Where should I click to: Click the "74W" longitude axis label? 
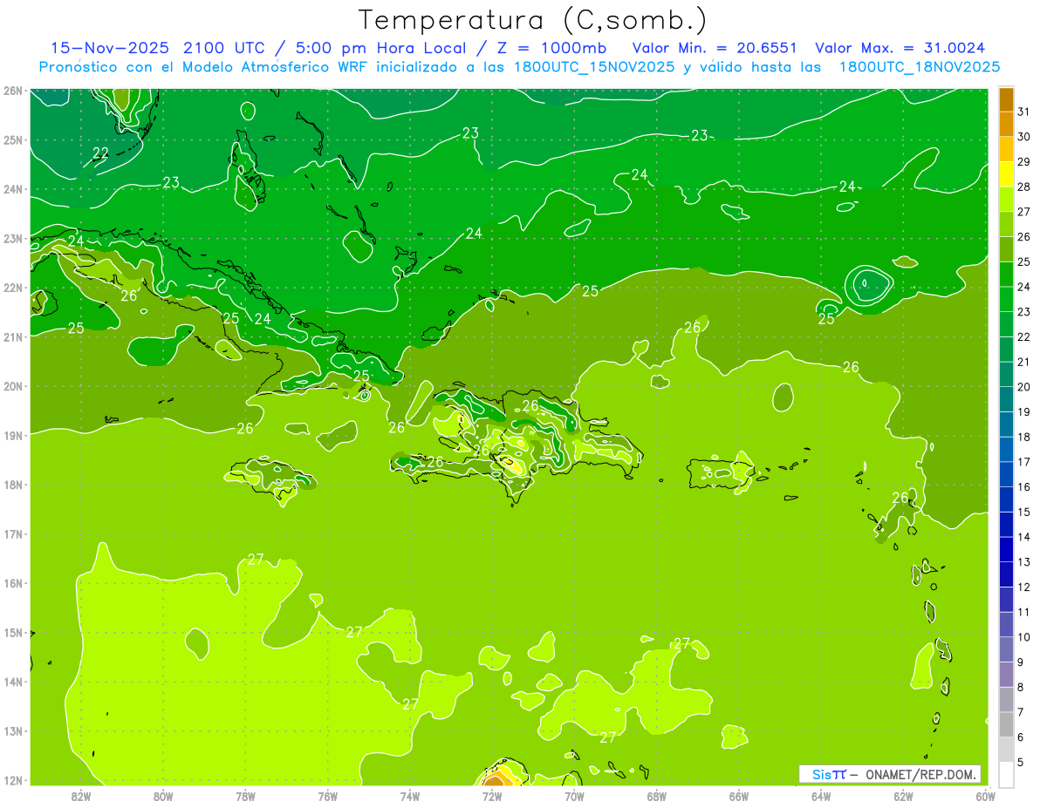click(x=410, y=796)
